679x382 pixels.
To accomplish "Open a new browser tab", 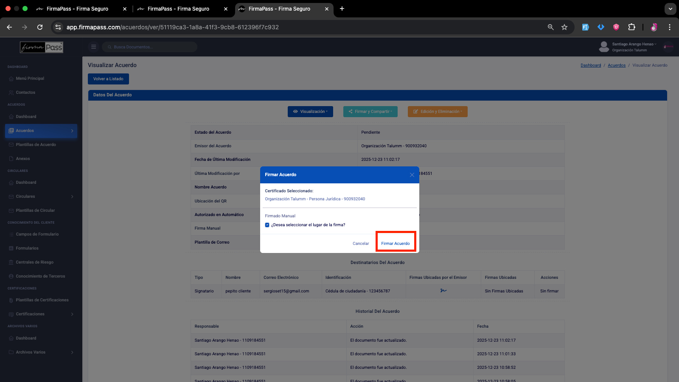I will pos(342,8).
